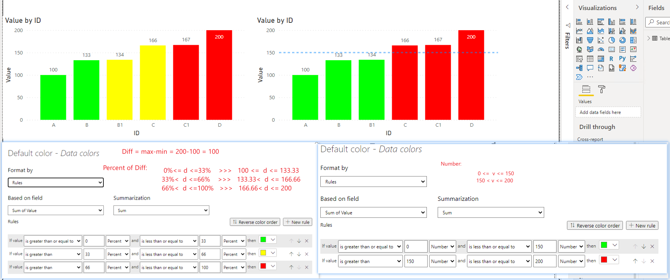Choose the R script visual
This screenshot has height=280, width=670.
(611, 59)
